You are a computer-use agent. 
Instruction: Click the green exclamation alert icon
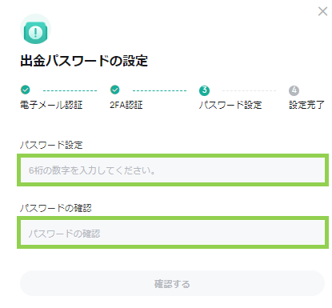click(35, 32)
